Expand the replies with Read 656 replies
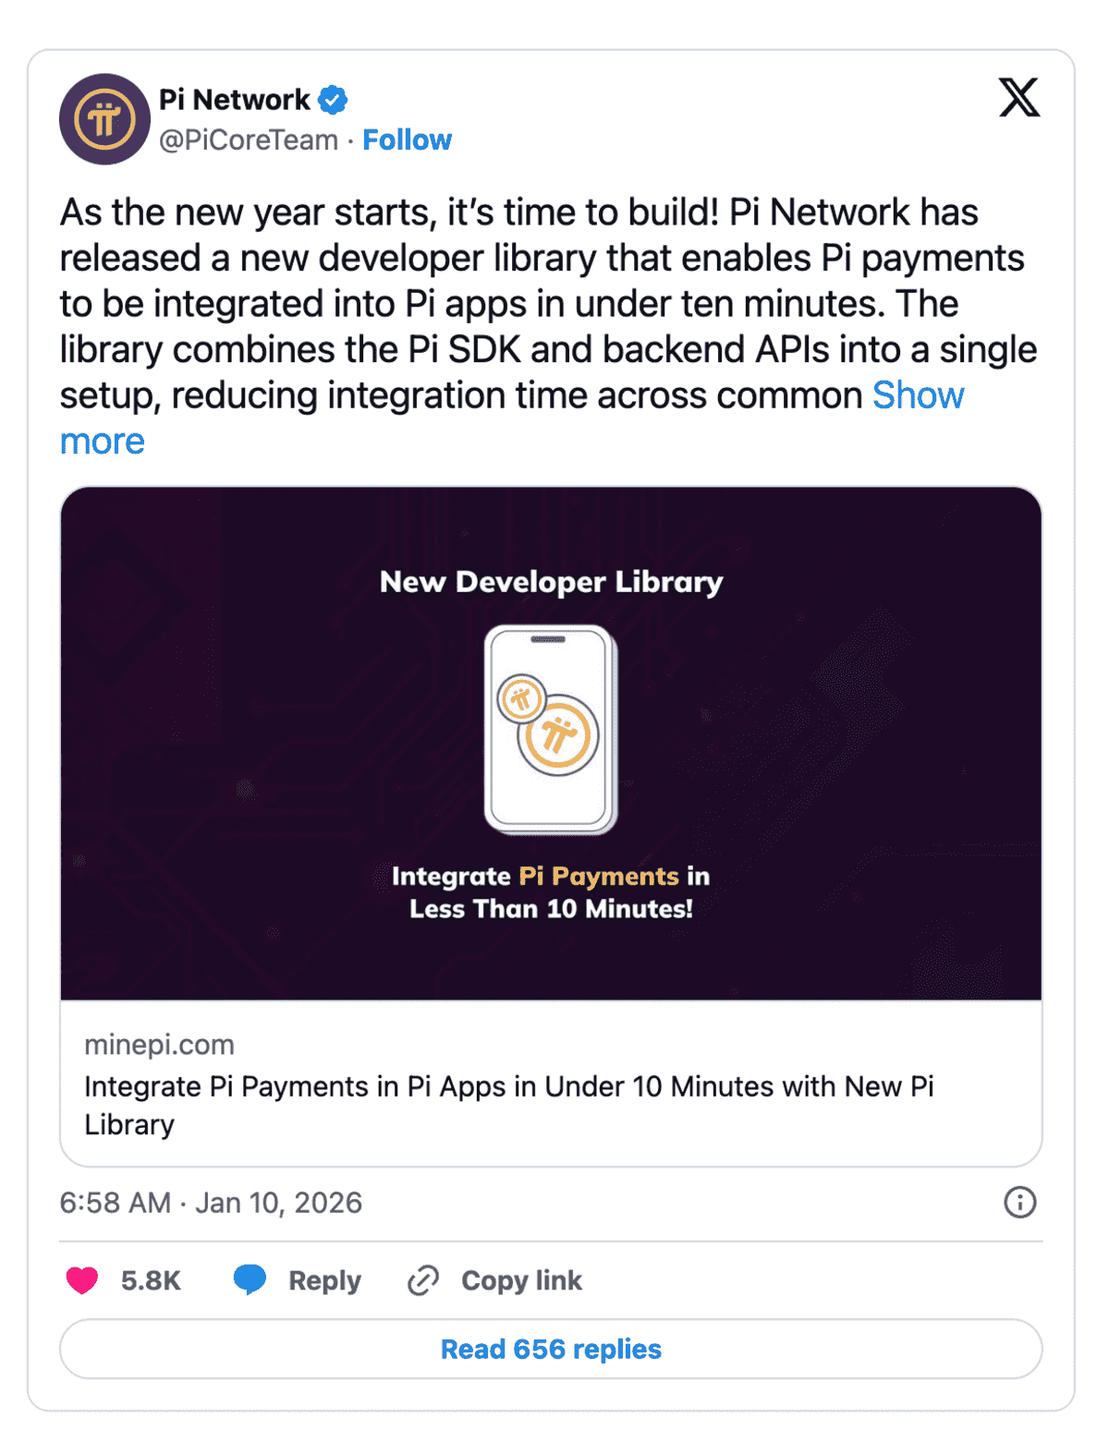This screenshot has width=1109, height=1430. click(552, 1349)
